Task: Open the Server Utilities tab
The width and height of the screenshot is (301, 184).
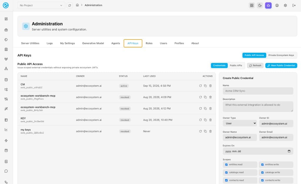Action: coord(30,43)
